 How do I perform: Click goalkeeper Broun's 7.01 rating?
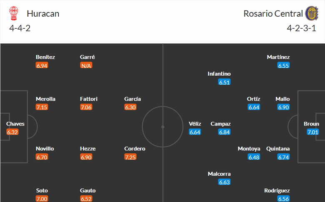click(x=313, y=132)
